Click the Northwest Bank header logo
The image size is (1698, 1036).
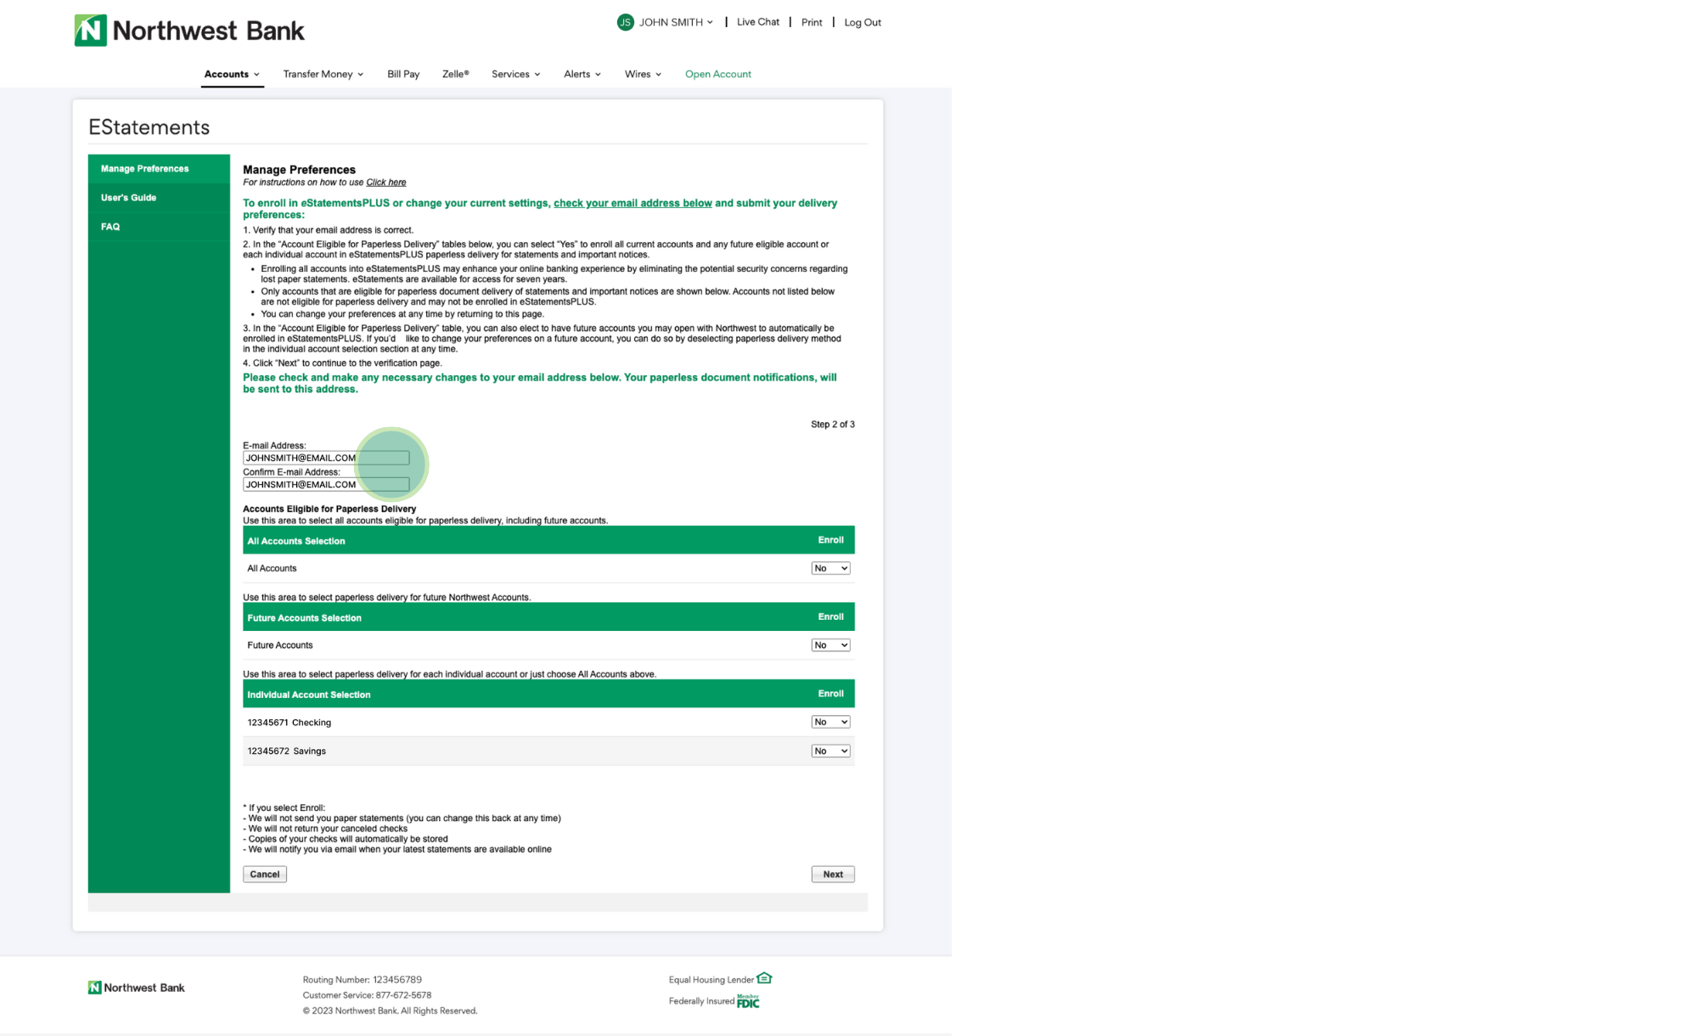[188, 31]
